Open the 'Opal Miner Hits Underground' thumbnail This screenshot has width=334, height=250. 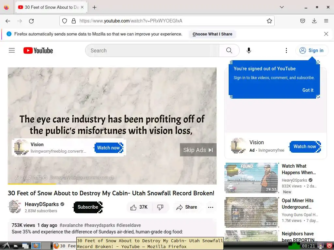[x=251, y=212]
